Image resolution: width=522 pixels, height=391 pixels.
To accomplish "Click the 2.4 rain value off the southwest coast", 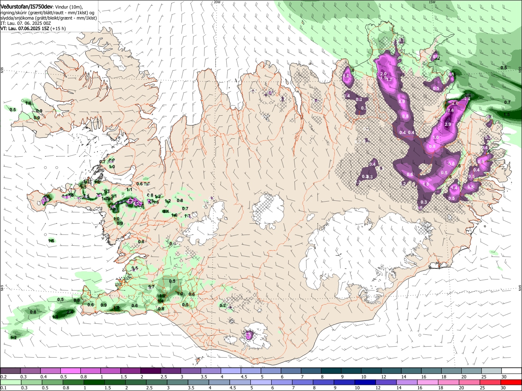I will pos(70,312).
